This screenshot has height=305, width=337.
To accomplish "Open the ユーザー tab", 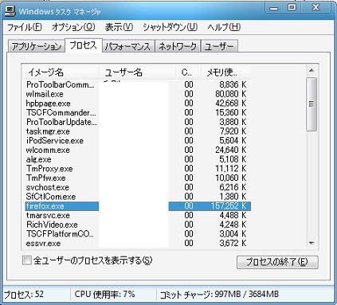I will [219, 46].
